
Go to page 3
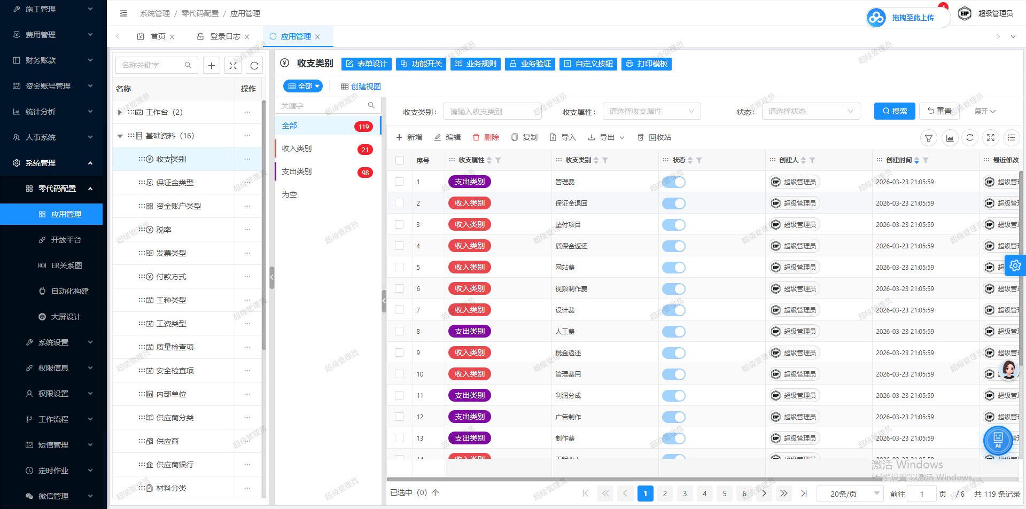coord(685,494)
